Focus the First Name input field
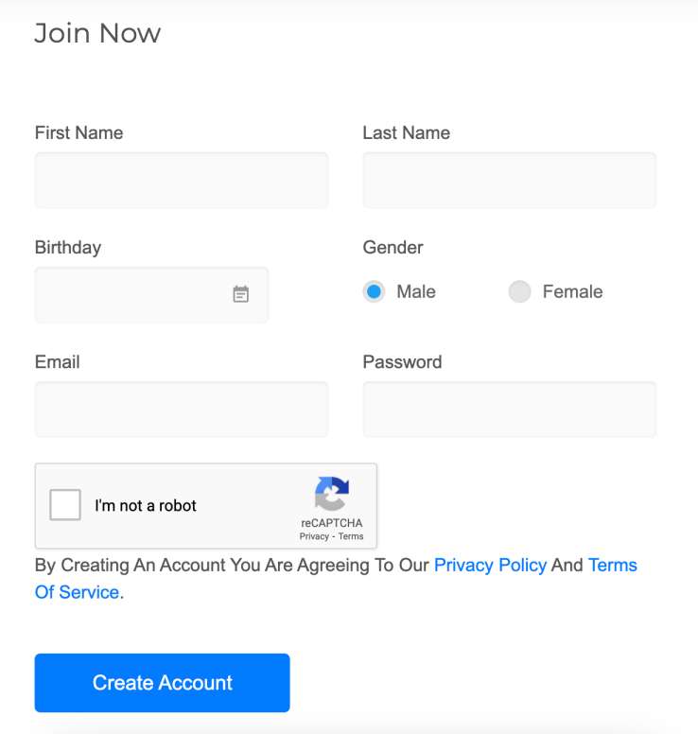 (x=181, y=180)
